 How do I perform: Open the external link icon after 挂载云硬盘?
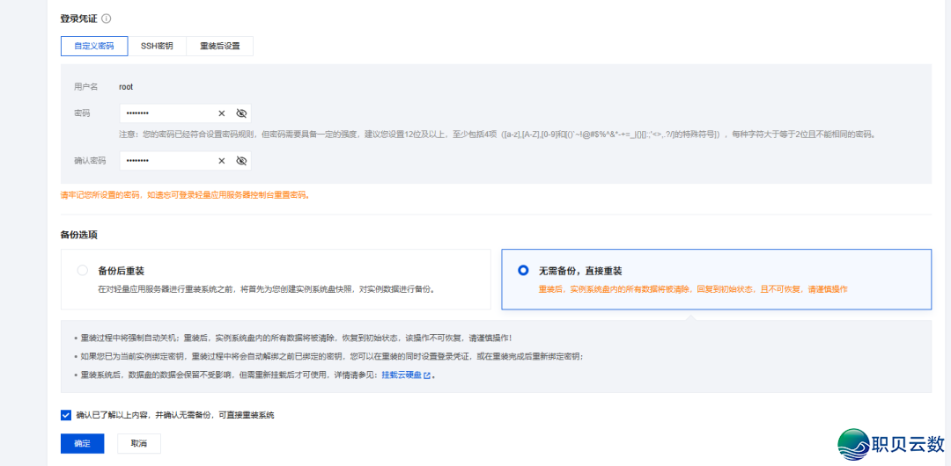[x=427, y=375]
